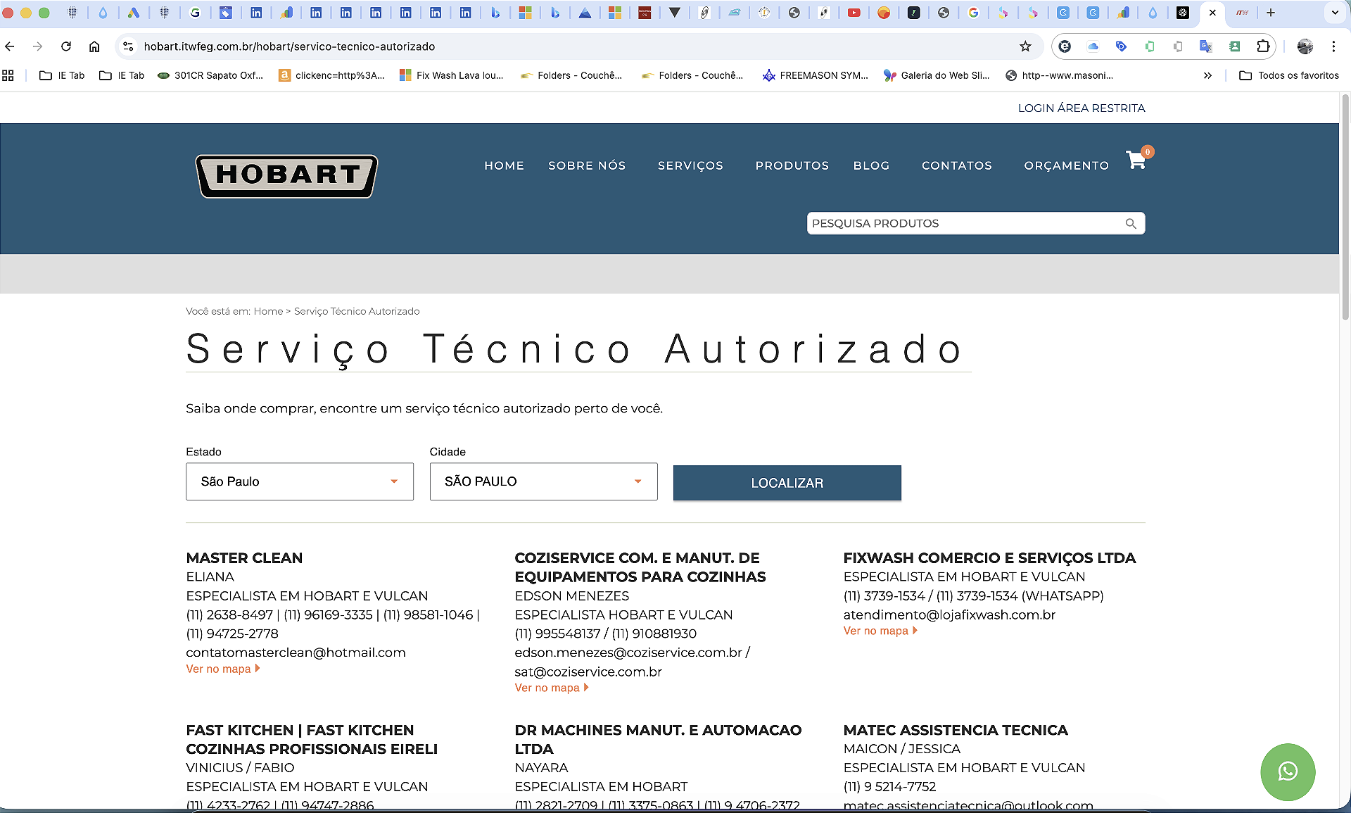Close the current active tab
Image resolution: width=1351 pixels, height=813 pixels.
(x=1212, y=13)
